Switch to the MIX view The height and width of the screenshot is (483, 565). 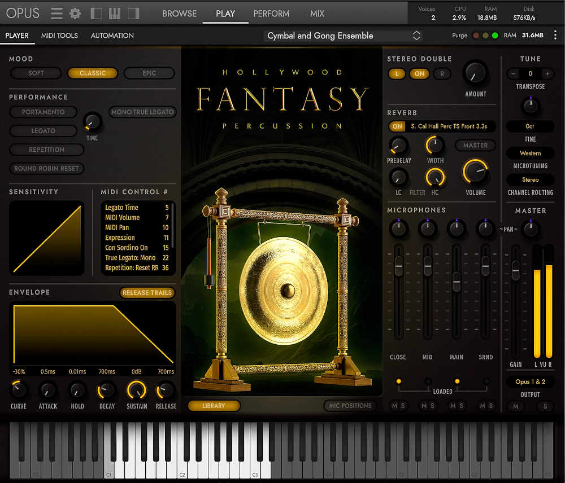coord(317,14)
